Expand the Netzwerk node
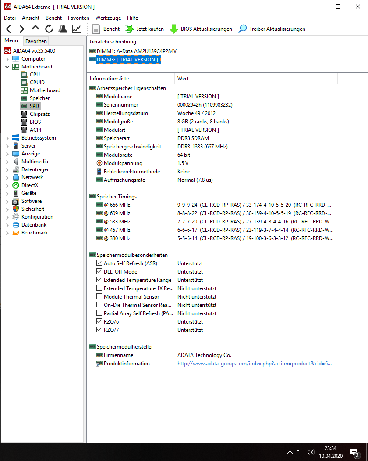 7,177
